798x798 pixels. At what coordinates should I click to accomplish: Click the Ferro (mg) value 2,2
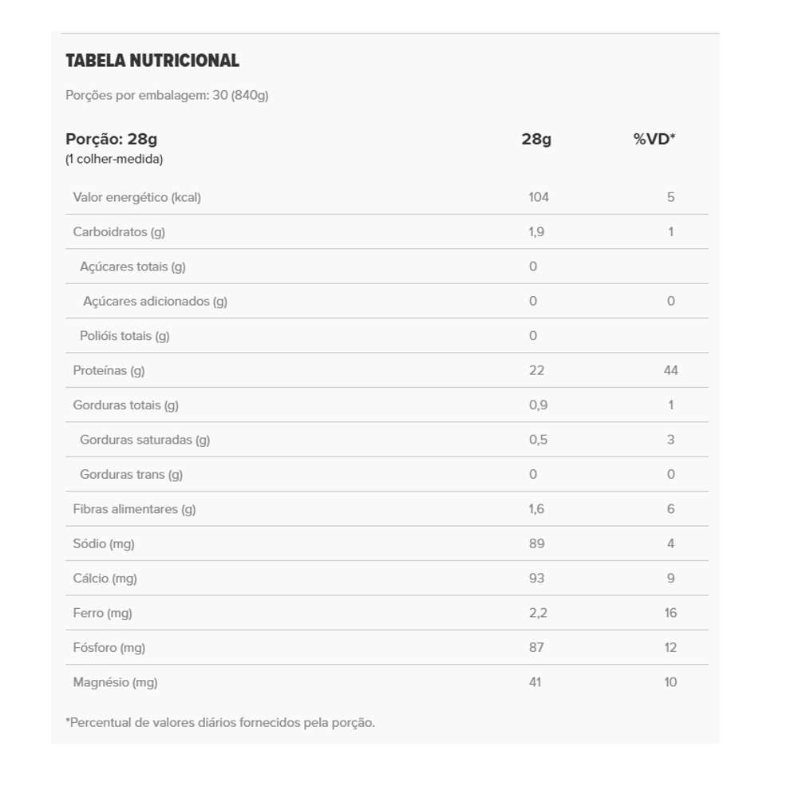point(536,613)
